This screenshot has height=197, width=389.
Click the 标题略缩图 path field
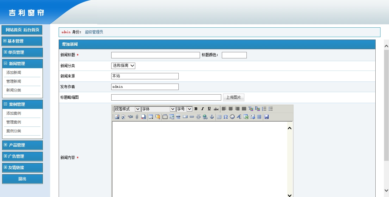point(166,97)
